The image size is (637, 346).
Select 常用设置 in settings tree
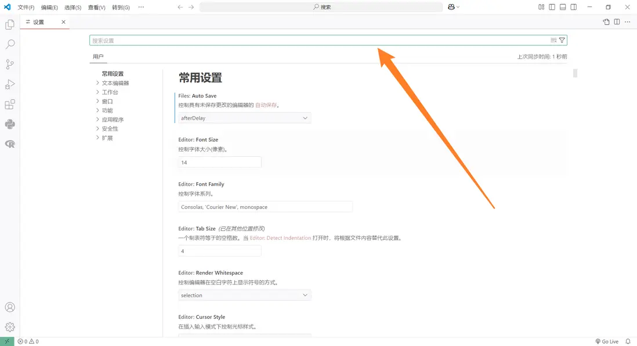(113, 74)
